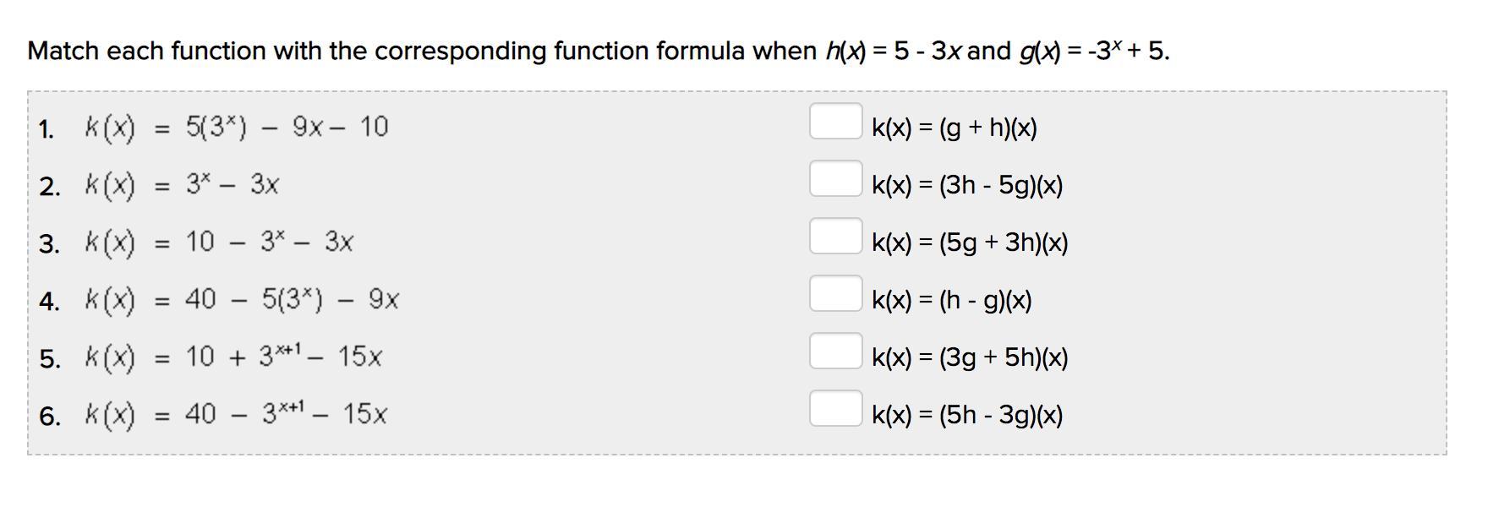1488x507 pixels.
Task: Click the answer box beside k(x) = (g + h)(x)
Action: [835, 121]
